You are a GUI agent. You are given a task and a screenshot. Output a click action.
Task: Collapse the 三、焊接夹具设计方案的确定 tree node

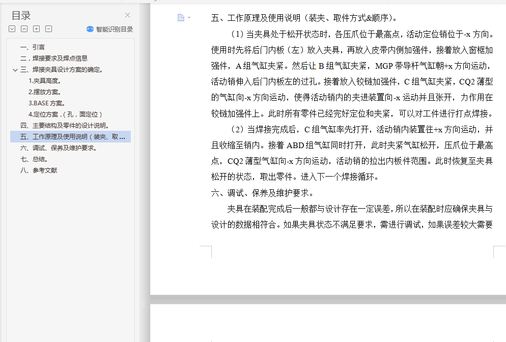pyautogui.click(x=15, y=70)
